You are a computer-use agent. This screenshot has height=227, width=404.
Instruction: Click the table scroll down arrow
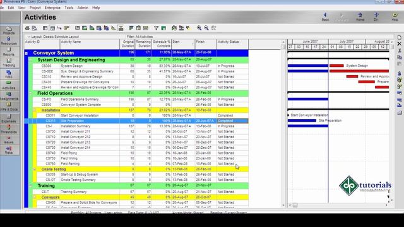(283, 205)
